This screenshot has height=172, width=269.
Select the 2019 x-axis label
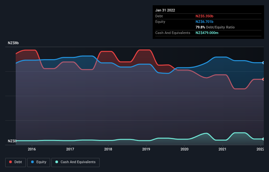[146, 149]
